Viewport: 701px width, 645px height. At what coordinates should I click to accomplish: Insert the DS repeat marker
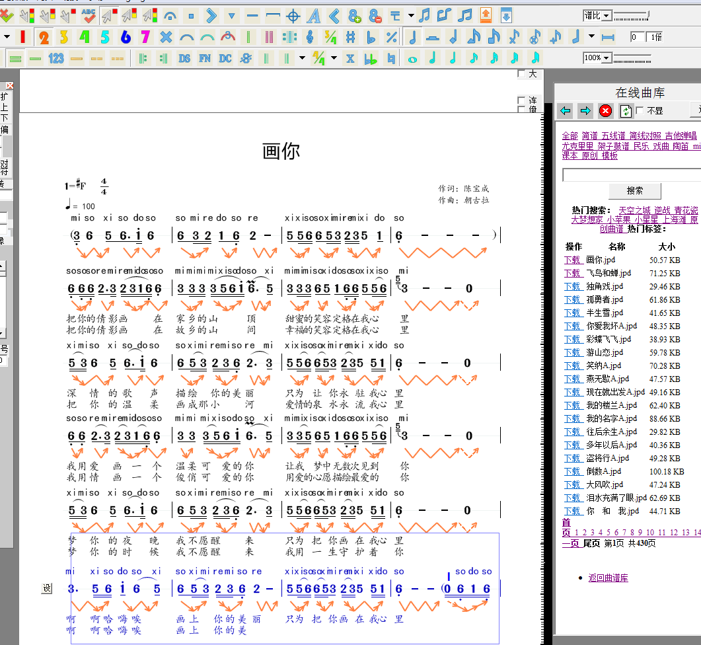(x=184, y=58)
